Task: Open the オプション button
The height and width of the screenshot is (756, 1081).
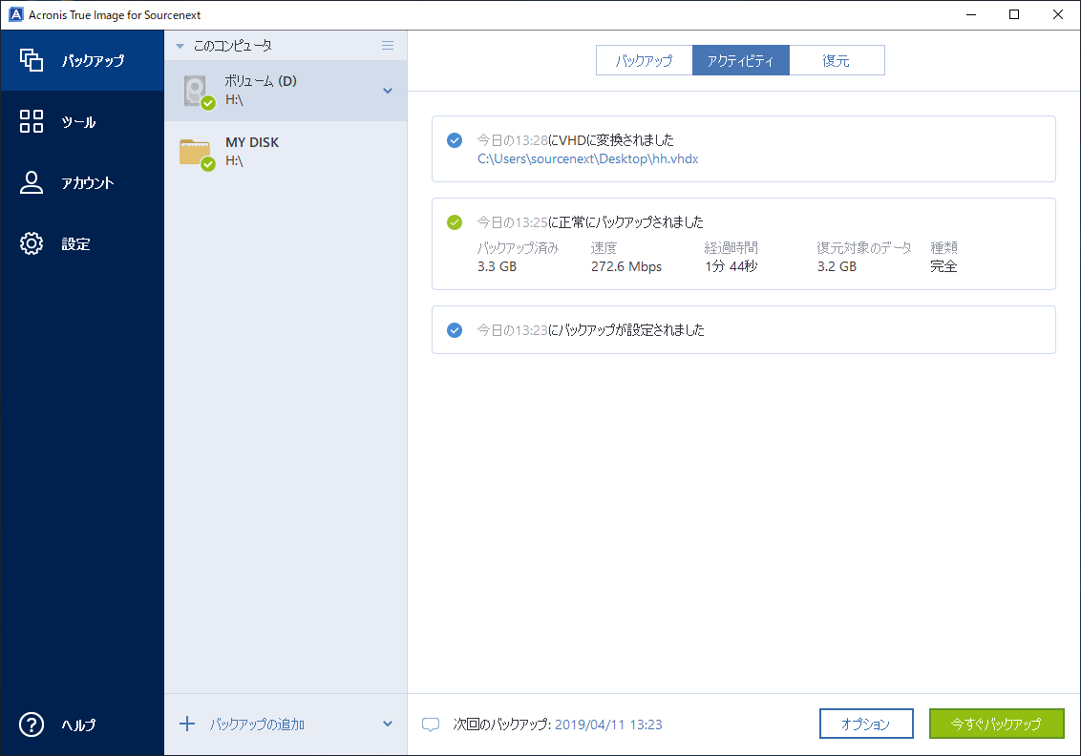Action: tap(865, 724)
